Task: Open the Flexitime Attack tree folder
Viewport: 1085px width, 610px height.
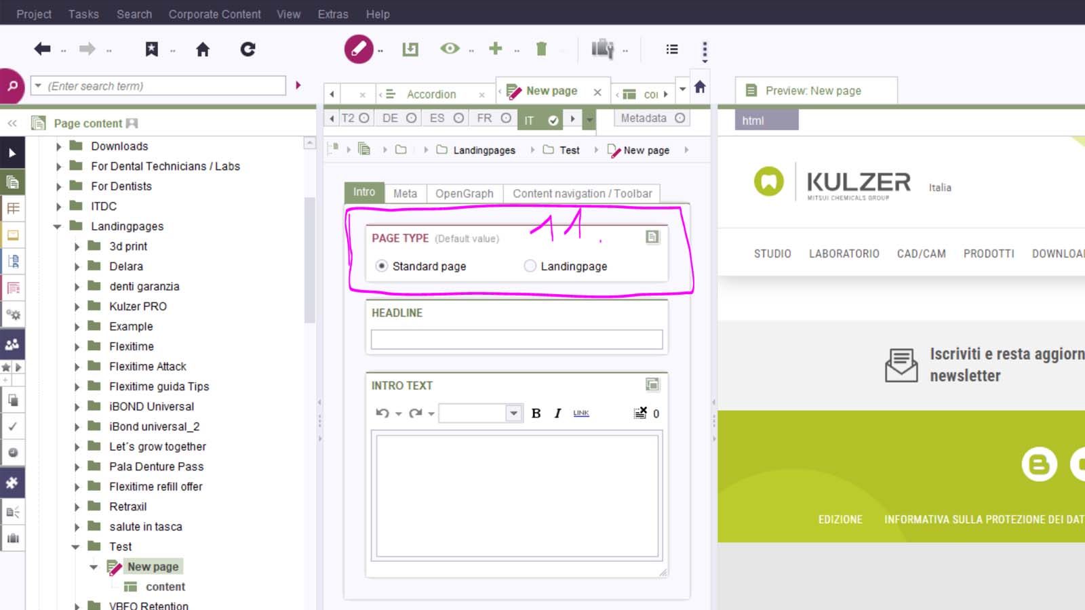Action: [147, 367]
